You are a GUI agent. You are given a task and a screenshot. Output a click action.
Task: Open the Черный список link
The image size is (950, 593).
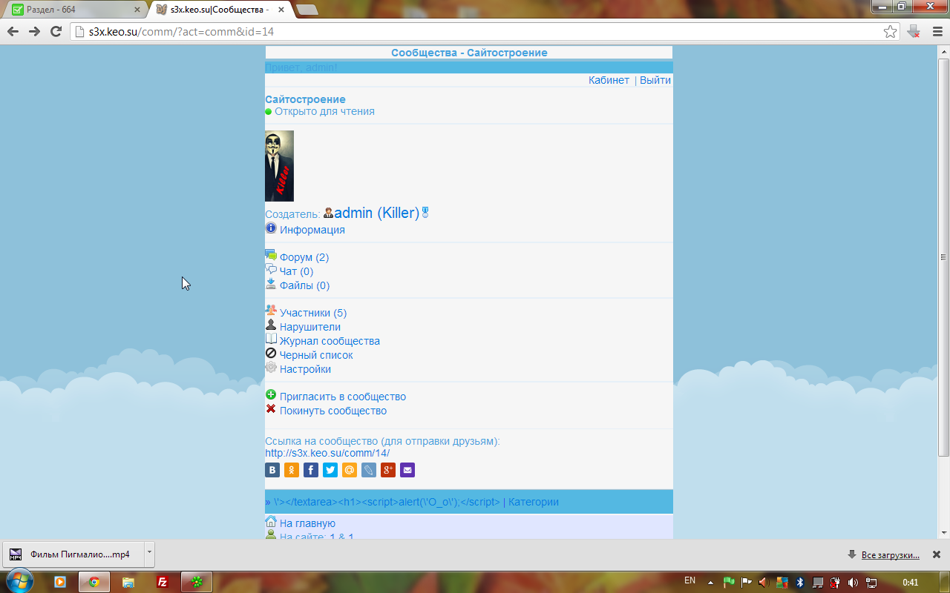pyautogui.click(x=316, y=355)
